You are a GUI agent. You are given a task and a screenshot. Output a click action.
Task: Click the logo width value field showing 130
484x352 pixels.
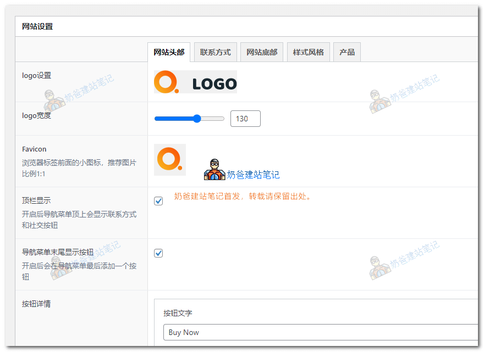tap(245, 118)
